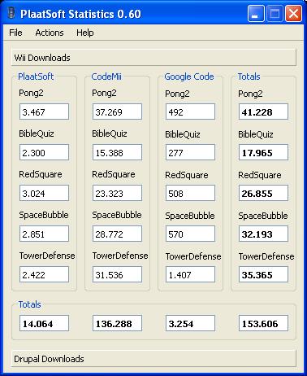
Task: Click the Wii Downloads section button
Action: 153,58
